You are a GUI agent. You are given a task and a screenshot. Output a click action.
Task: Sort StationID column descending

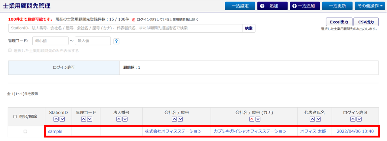[62, 119]
